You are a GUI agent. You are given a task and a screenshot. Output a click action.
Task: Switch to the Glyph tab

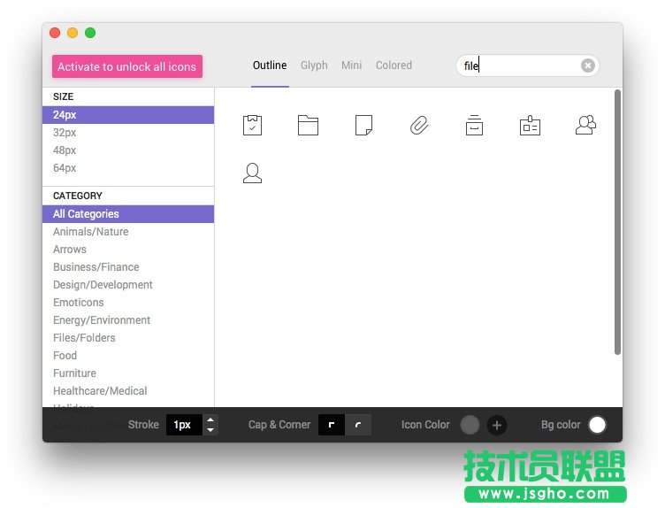pos(314,65)
